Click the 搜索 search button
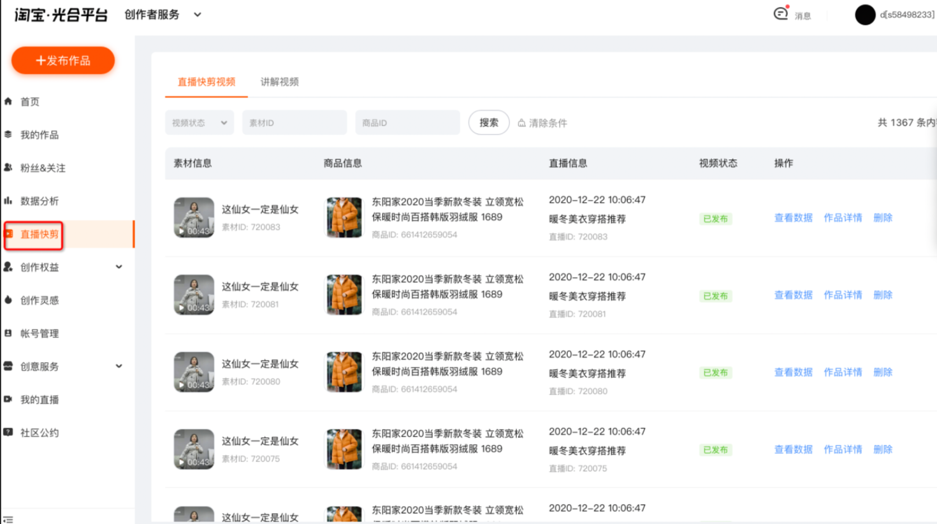937x524 pixels. click(489, 123)
